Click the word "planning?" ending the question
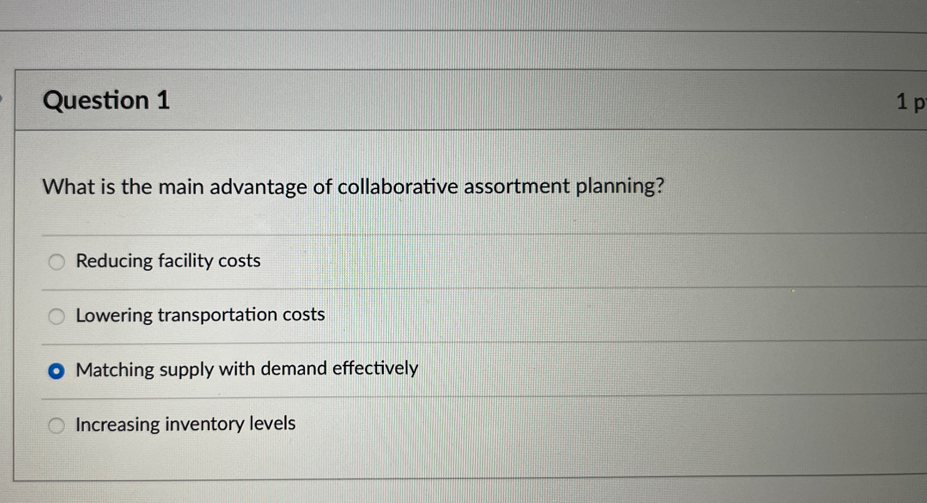The width and height of the screenshot is (927, 503). 619,187
